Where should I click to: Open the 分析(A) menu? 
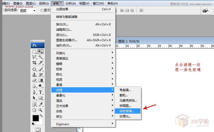(x=70, y=4)
